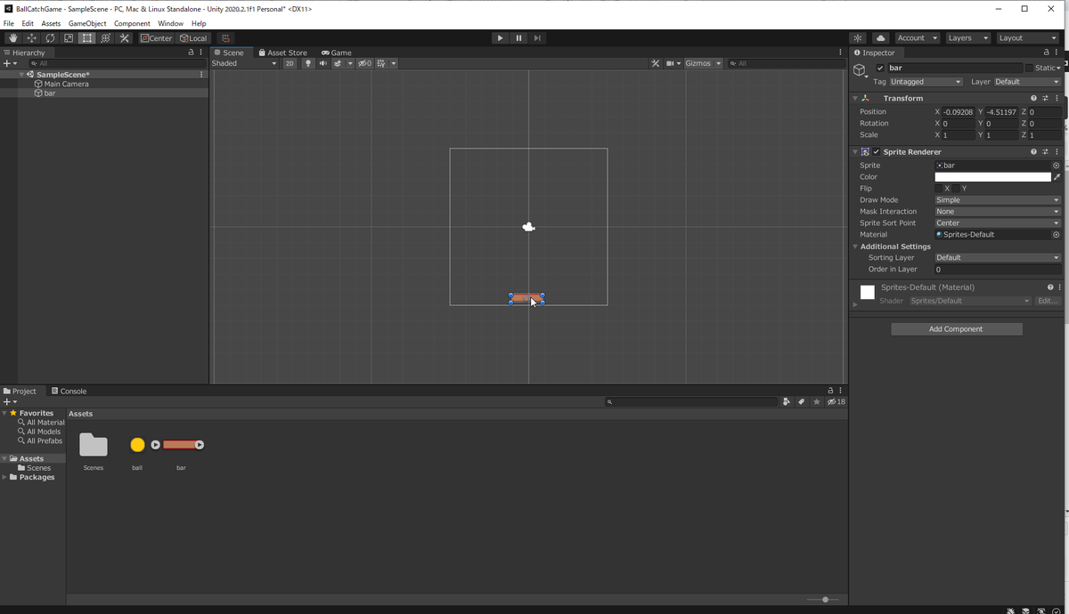Image resolution: width=1069 pixels, height=614 pixels.
Task: Open Mask Interaction dropdown
Action: coord(998,212)
